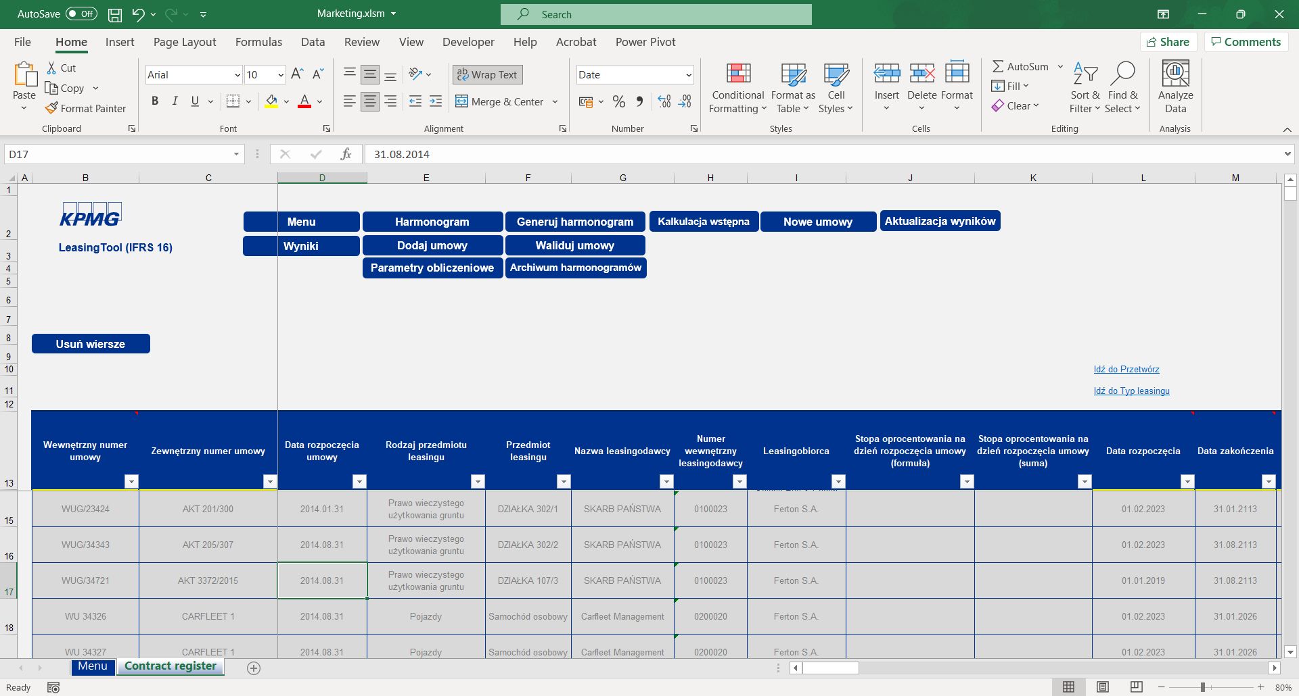This screenshot has width=1299, height=696.
Task: Click the Format Painter brush icon
Action: pos(51,108)
